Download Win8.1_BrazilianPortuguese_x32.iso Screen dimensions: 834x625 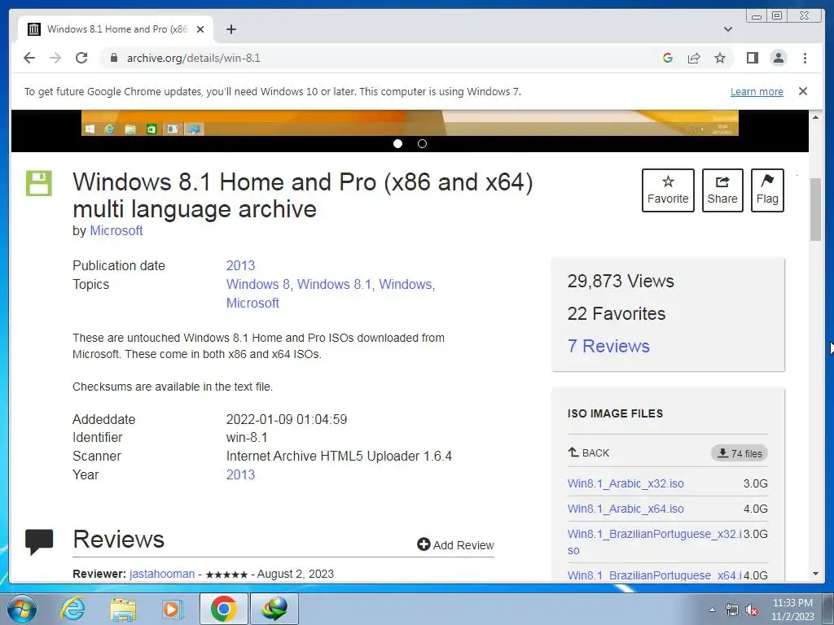654,541
